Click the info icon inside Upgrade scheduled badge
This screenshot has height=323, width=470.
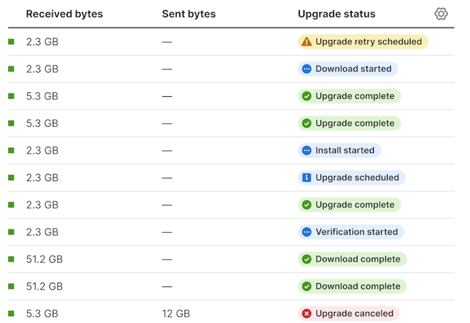coord(307,177)
